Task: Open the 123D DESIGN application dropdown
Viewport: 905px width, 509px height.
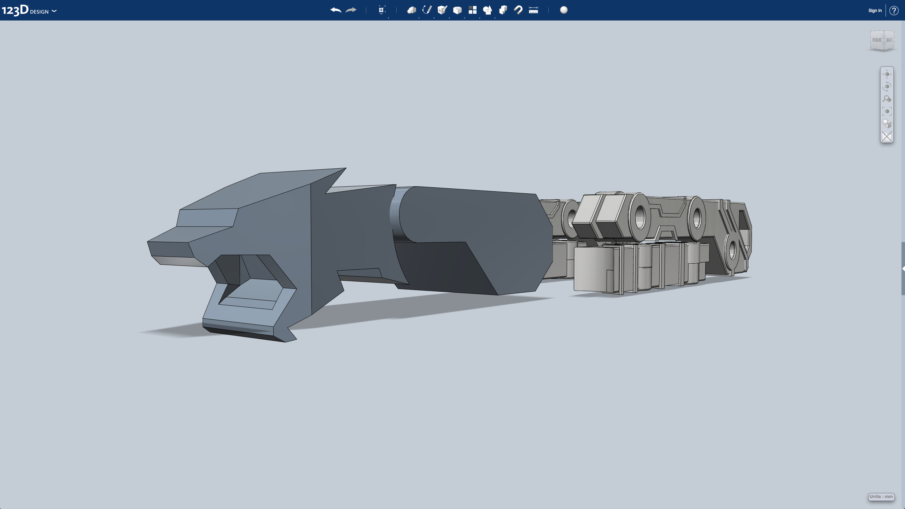Action: 54,11
